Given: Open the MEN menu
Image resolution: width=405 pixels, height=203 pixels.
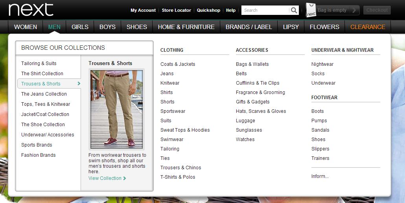Looking at the screenshot, I should (x=54, y=27).
